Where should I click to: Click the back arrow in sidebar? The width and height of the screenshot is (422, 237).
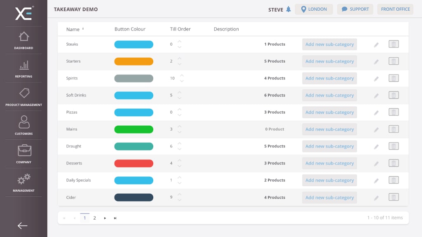click(x=22, y=225)
